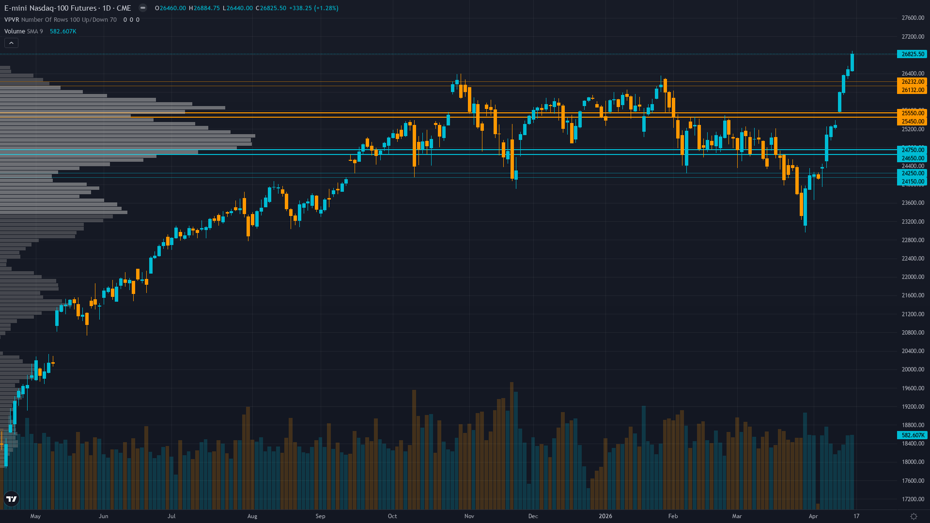Click the May label on the time axis
The image size is (930, 523).
pyautogui.click(x=35, y=516)
